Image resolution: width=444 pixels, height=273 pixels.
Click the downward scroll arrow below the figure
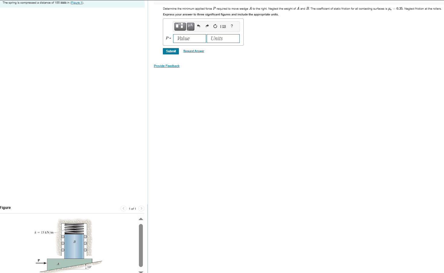[141, 271]
